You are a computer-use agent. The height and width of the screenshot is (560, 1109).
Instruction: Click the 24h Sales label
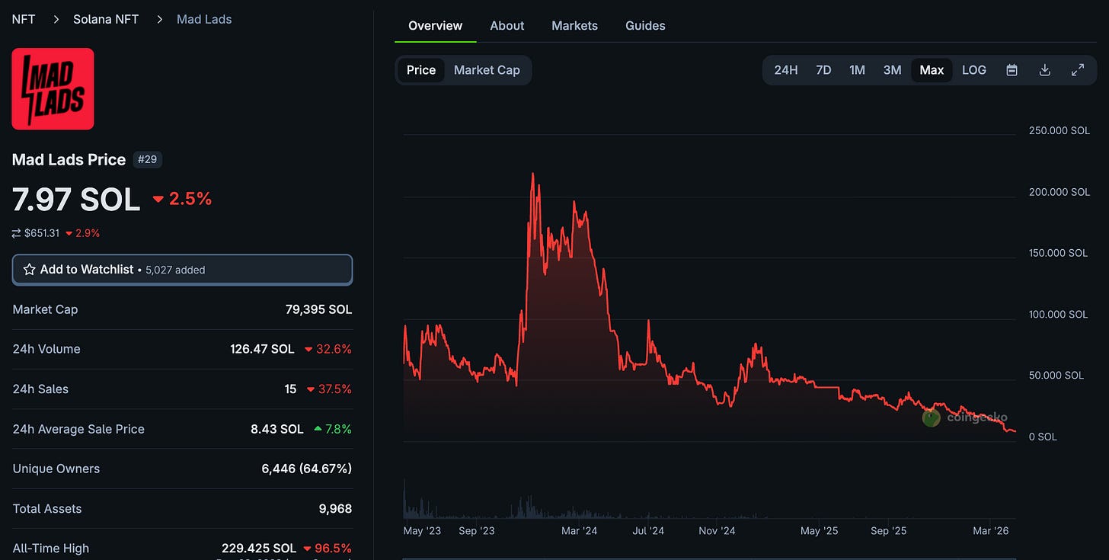(x=40, y=389)
